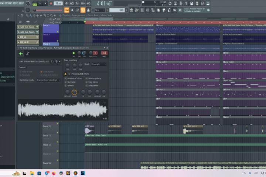
Task: Open time stretching Mode dropdown
Action: [x=99, y=64]
